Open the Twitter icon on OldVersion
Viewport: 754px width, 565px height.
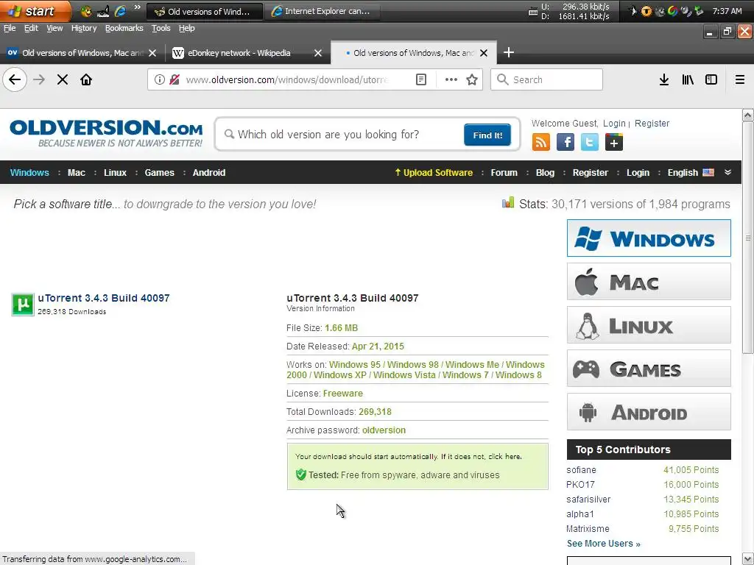point(590,142)
